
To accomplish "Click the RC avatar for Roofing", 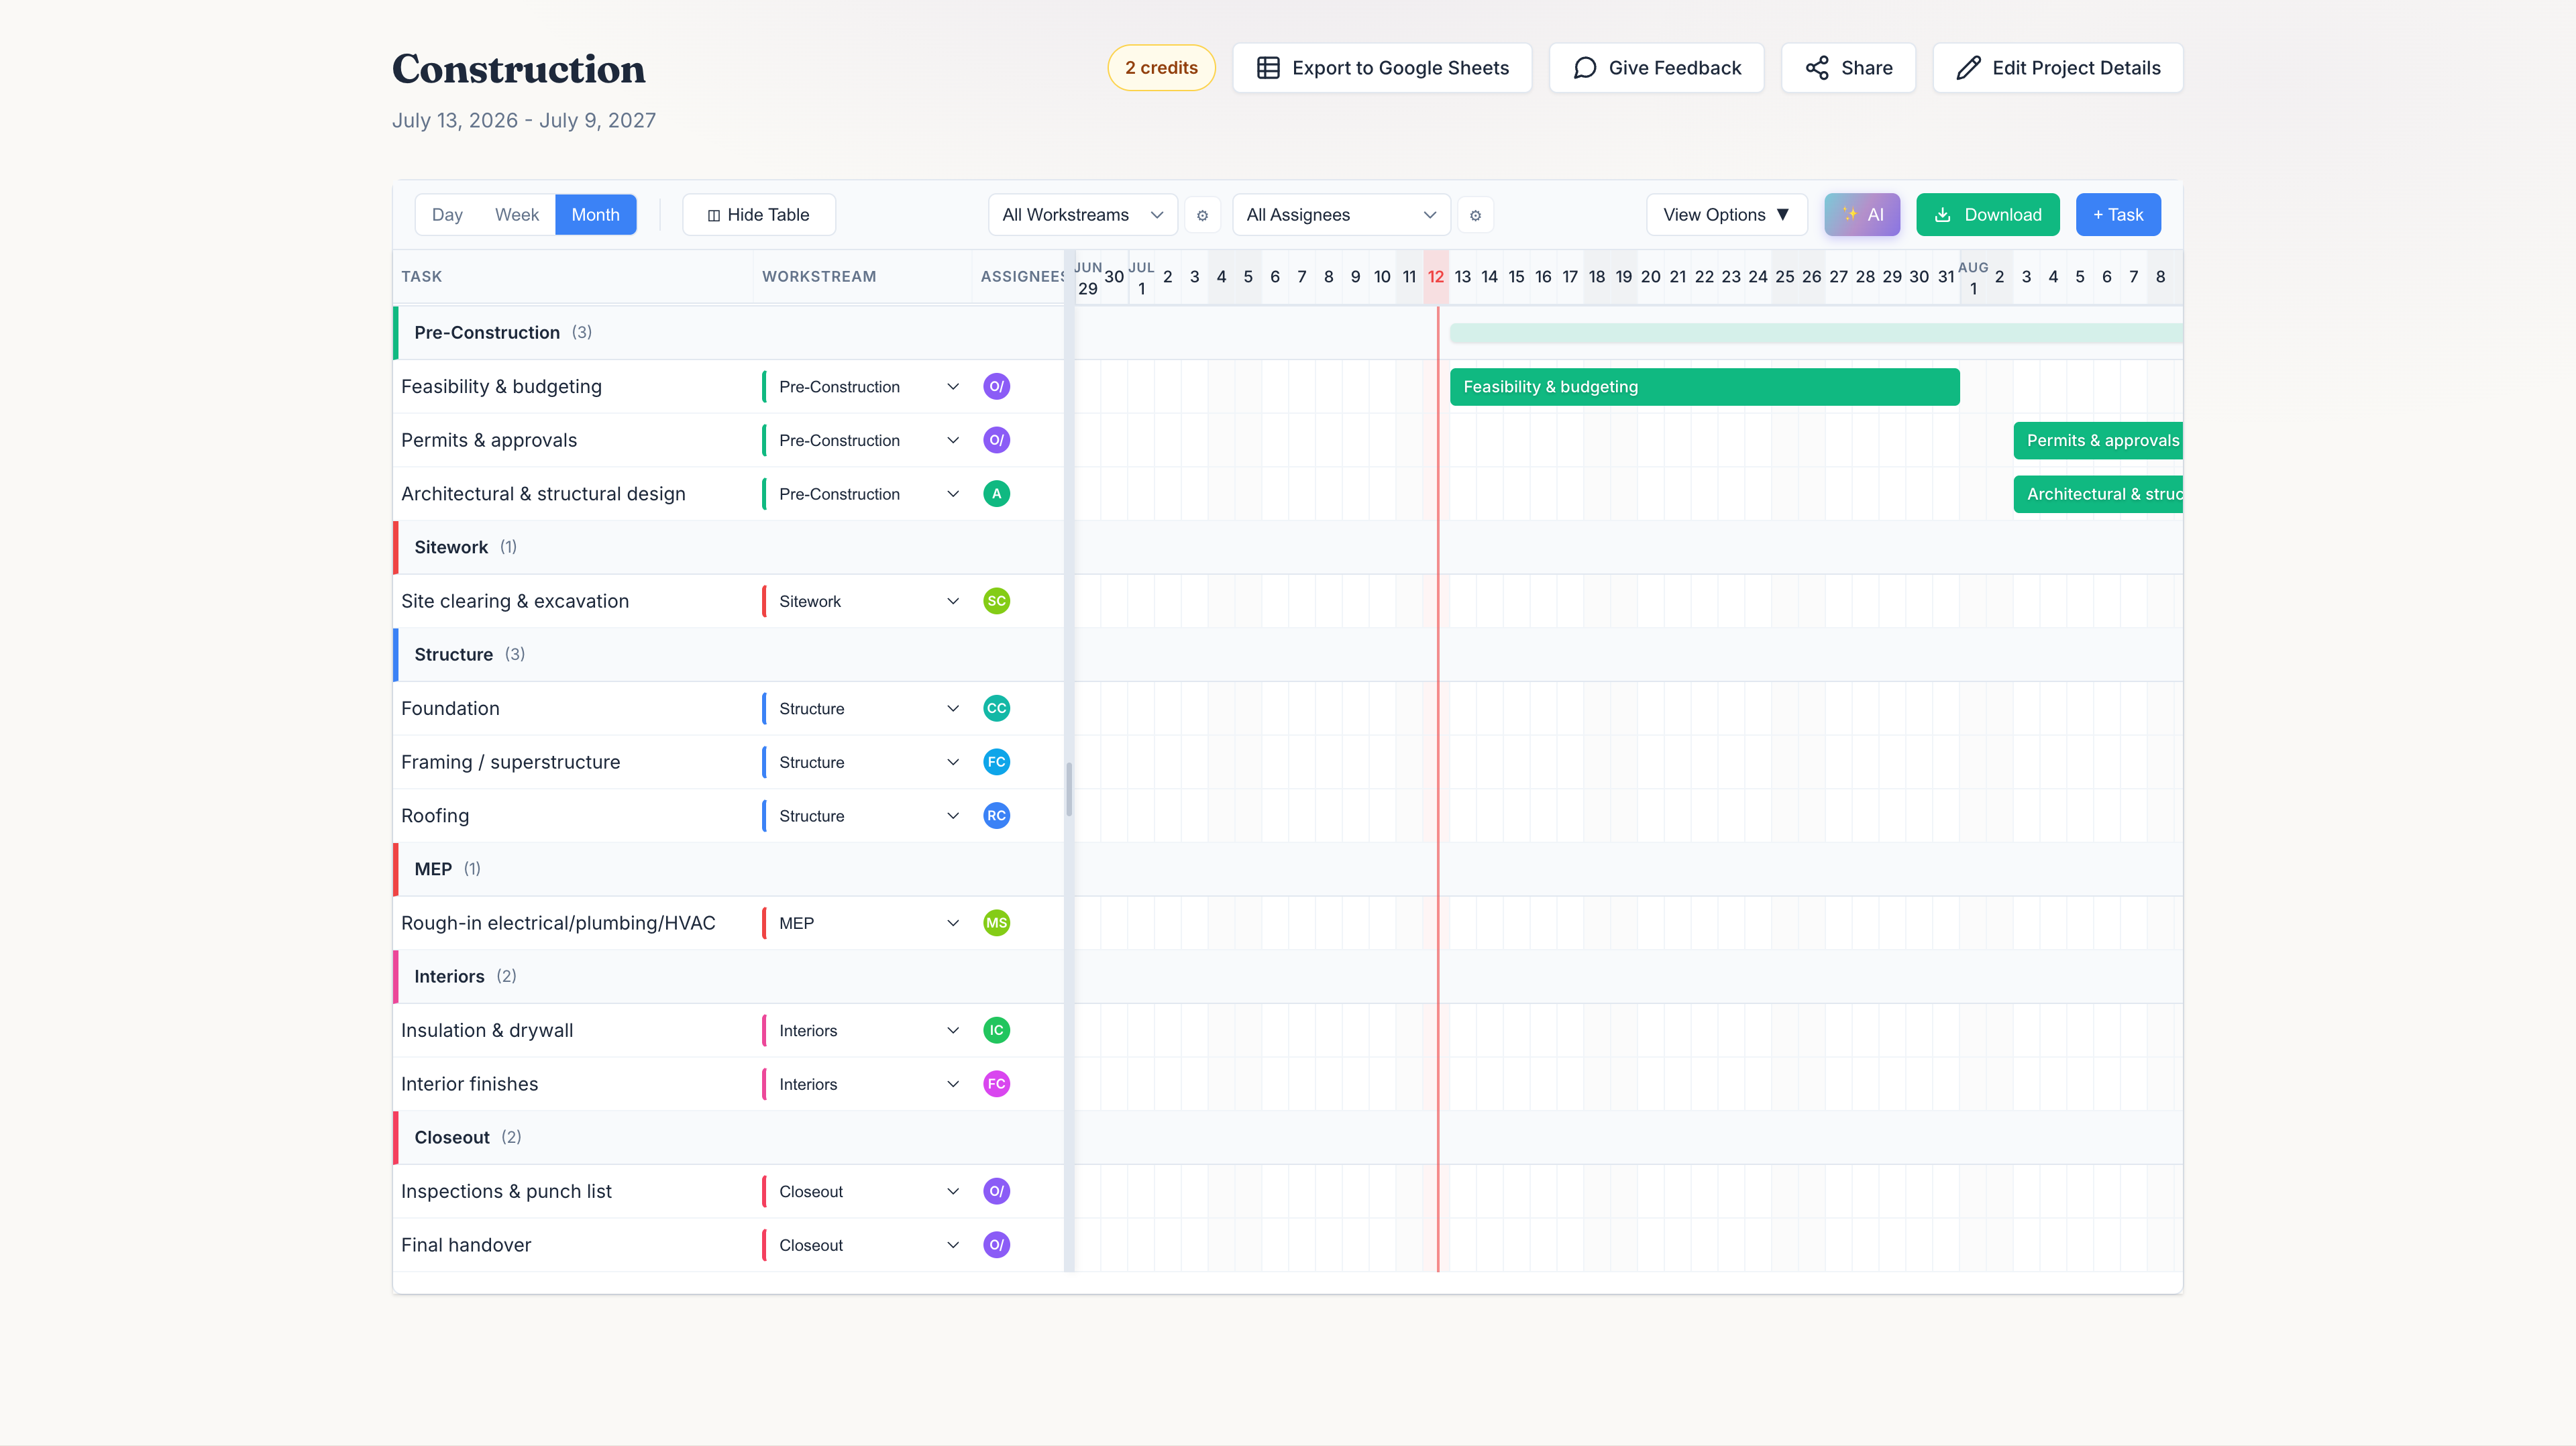I will point(996,816).
